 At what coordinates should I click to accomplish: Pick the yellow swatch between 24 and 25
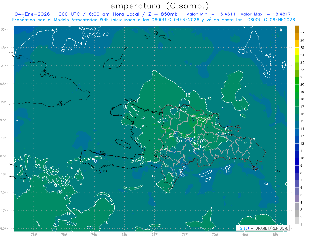click(x=297, y=51)
